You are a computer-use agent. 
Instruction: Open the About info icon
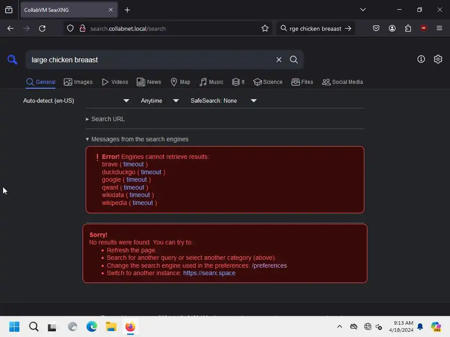pyautogui.click(x=421, y=59)
